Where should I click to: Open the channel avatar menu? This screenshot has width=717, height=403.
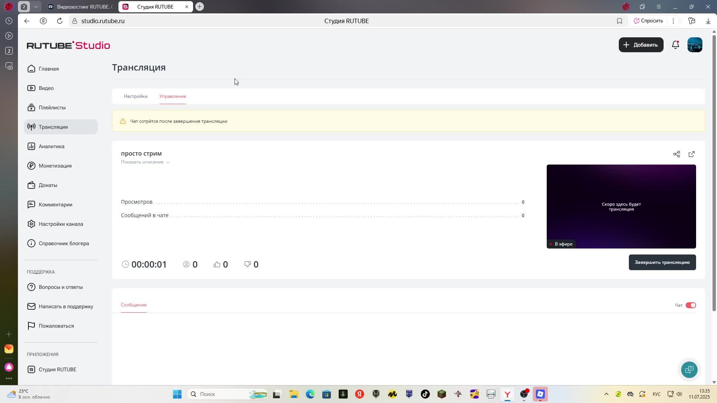click(695, 45)
